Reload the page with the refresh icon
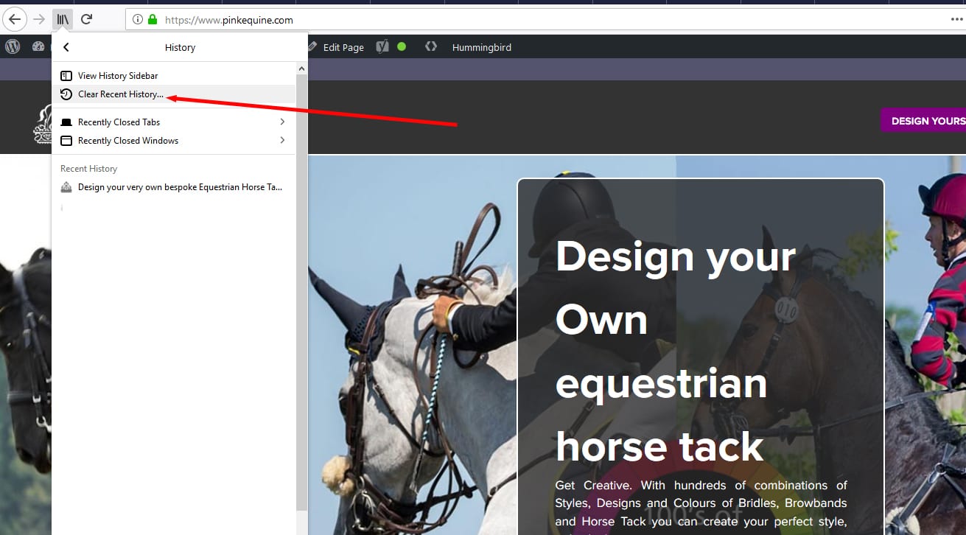Screen dimensions: 966x535 [87, 19]
